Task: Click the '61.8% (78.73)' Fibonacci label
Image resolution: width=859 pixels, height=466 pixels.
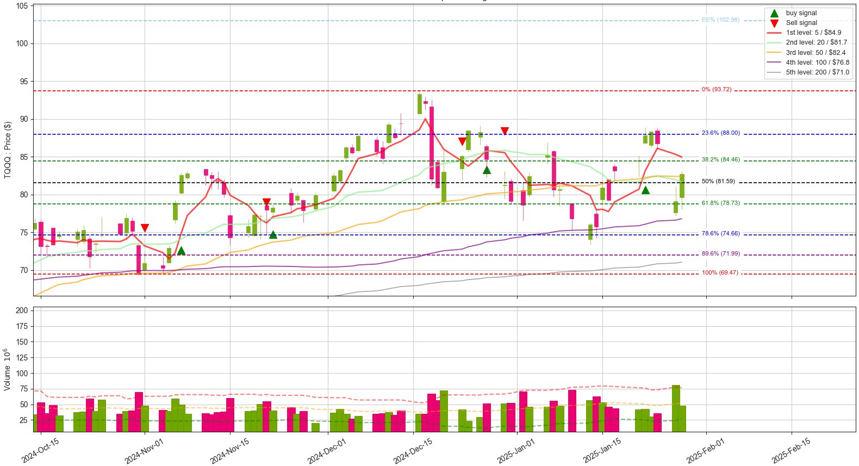Action: coord(720,203)
